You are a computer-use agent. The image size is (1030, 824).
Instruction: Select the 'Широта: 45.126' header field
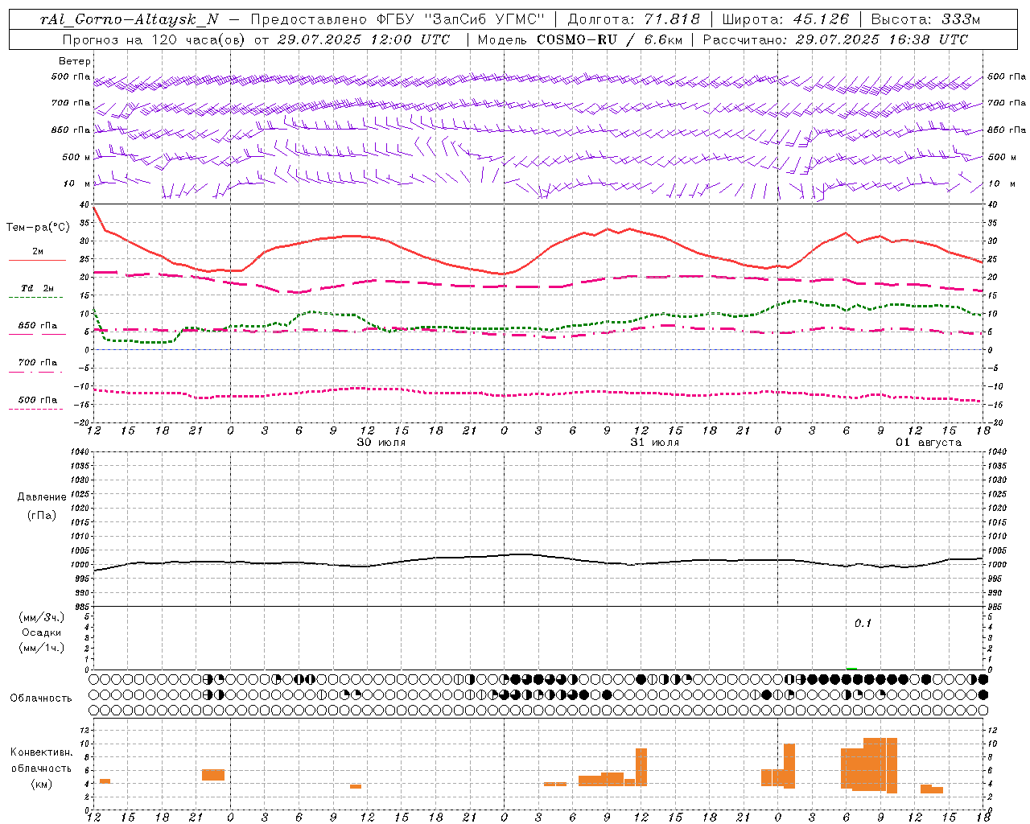click(x=785, y=19)
